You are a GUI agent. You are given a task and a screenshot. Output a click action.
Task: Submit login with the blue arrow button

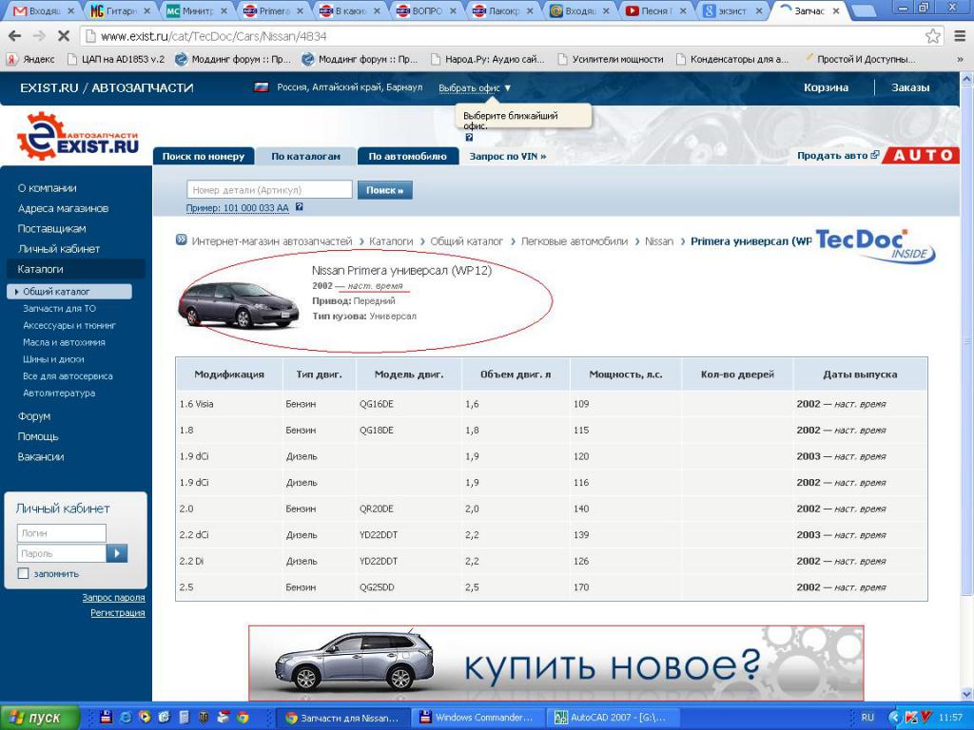117,553
